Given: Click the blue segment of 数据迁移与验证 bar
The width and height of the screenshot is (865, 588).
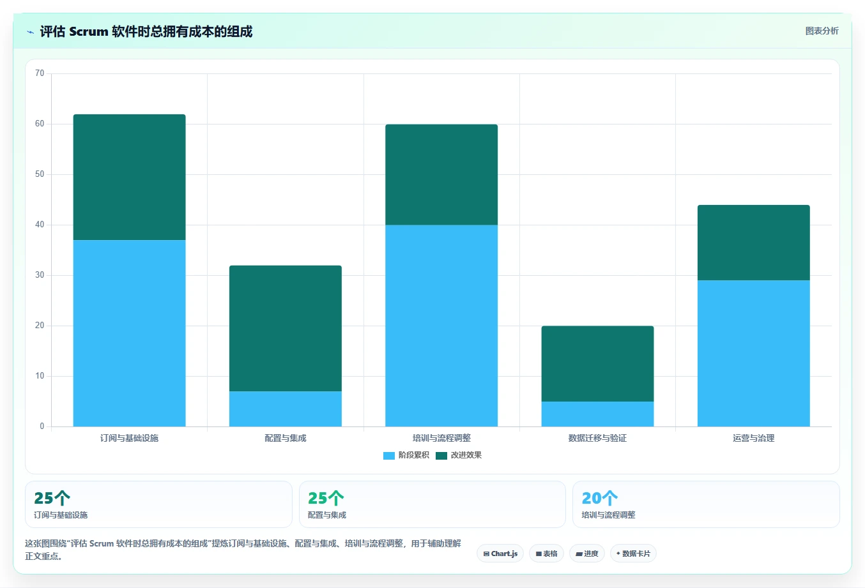Looking at the screenshot, I should (x=597, y=414).
